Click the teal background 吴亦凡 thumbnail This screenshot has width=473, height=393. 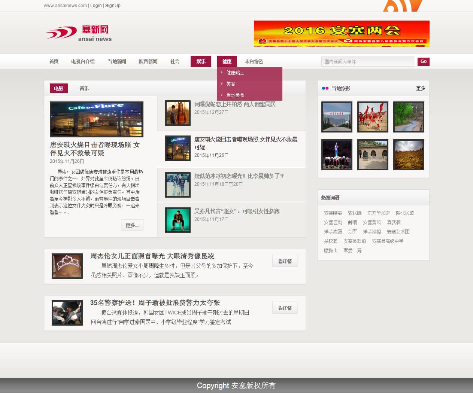click(x=178, y=220)
